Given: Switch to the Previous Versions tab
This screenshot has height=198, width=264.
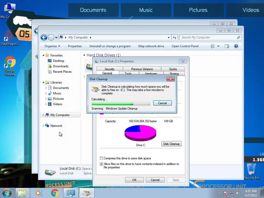Looking at the screenshot, I should pyautogui.click(x=142, y=69).
